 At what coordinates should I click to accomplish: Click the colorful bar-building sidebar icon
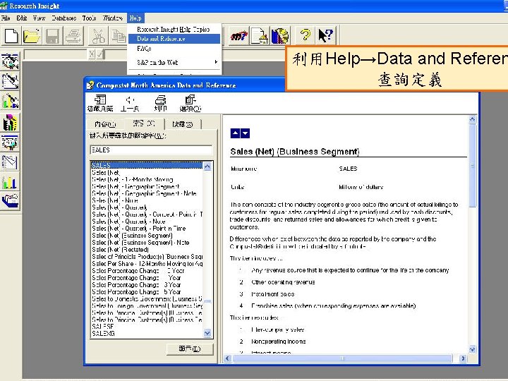(10, 122)
